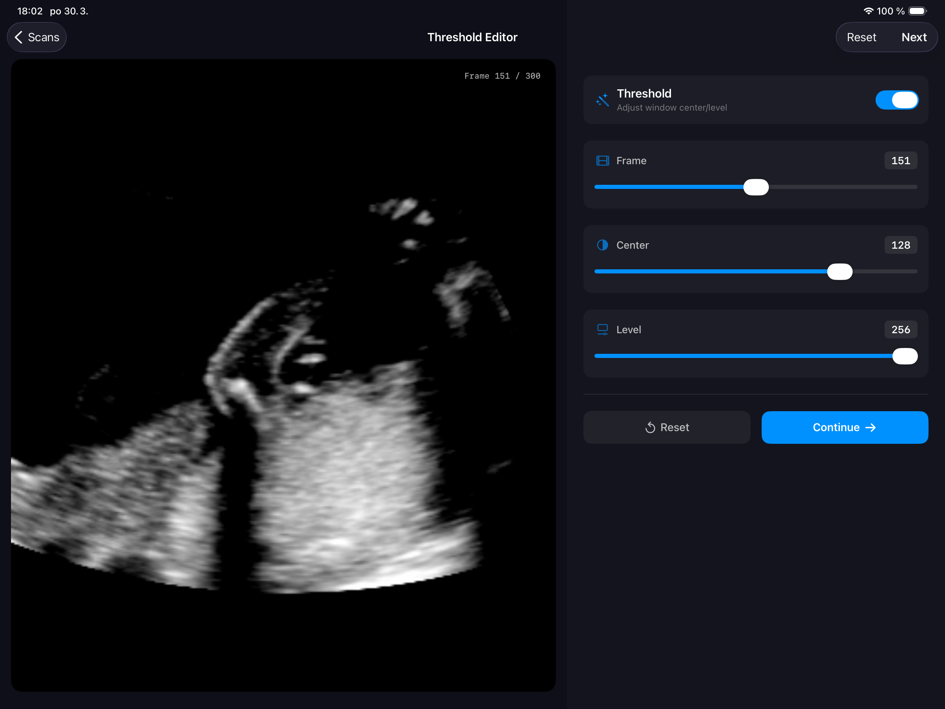Click the Frame filmstrip icon
Viewport: 945px width, 709px height.
(602, 161)
